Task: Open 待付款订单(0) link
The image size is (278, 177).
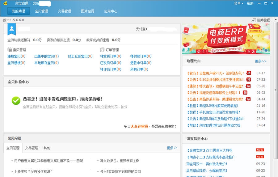Action: [141, 57]
